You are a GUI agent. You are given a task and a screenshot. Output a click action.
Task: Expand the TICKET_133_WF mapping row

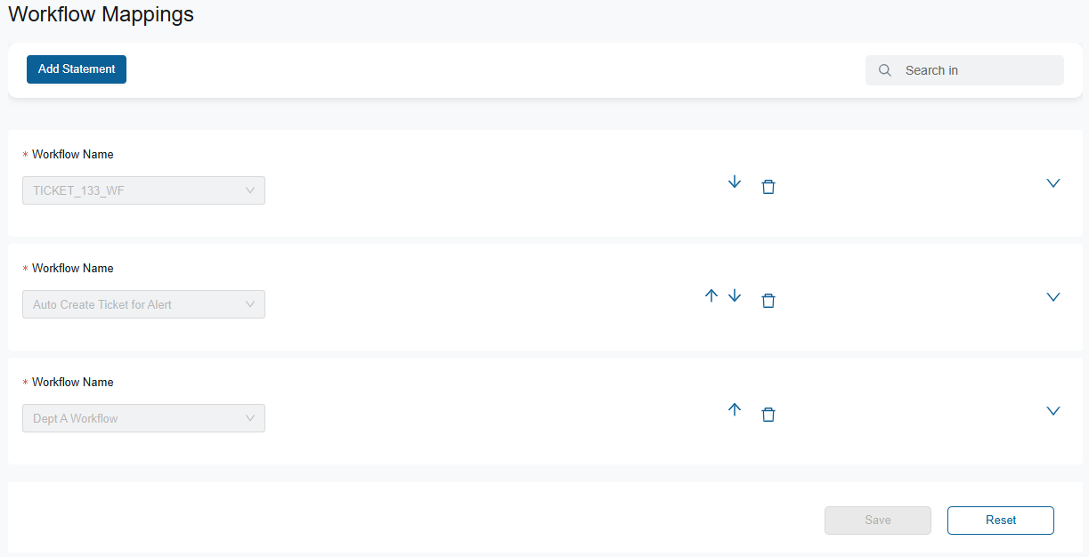[x=1053, y=183]
